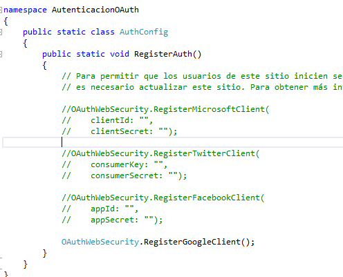Click the consumerKey comment line
The image size is (343, 277).
[114, 164]
